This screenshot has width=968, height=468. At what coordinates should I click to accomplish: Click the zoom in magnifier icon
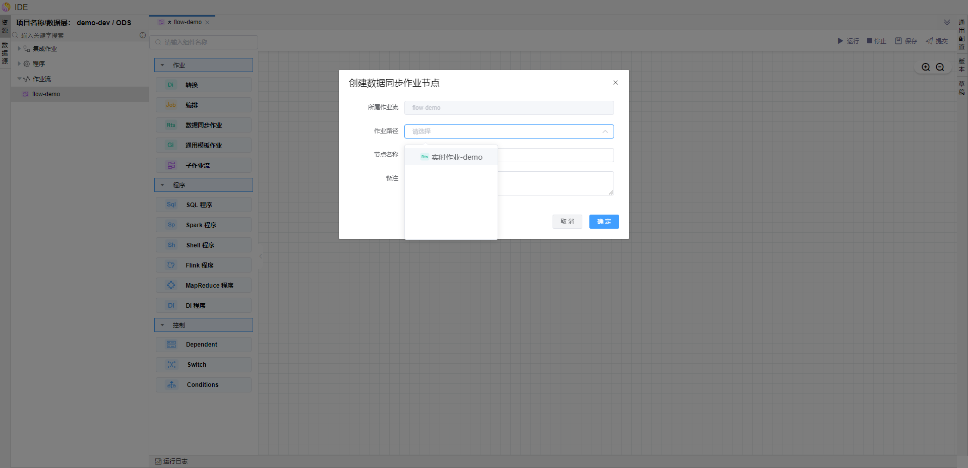pyautogui.click(x=926, y=67)
